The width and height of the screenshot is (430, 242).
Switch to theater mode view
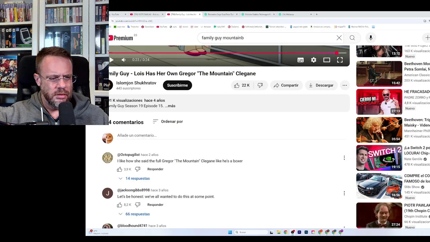(x=327, y=60)
